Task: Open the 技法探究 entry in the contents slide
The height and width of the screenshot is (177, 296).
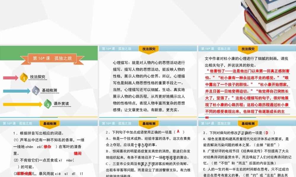Action: tap(38, 77)
